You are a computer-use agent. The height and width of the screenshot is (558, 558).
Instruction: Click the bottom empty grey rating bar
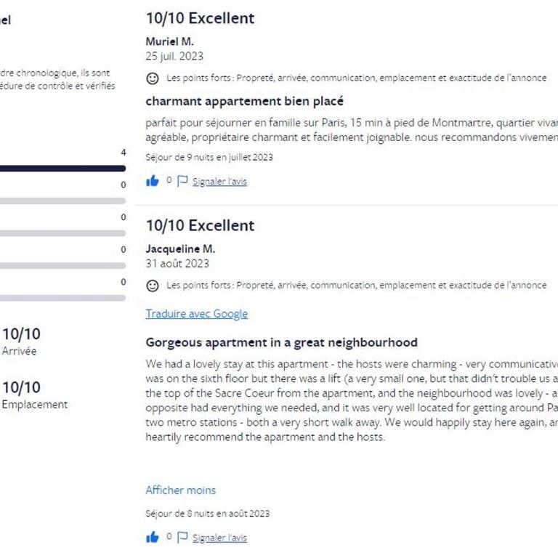[x=62, y=298]
